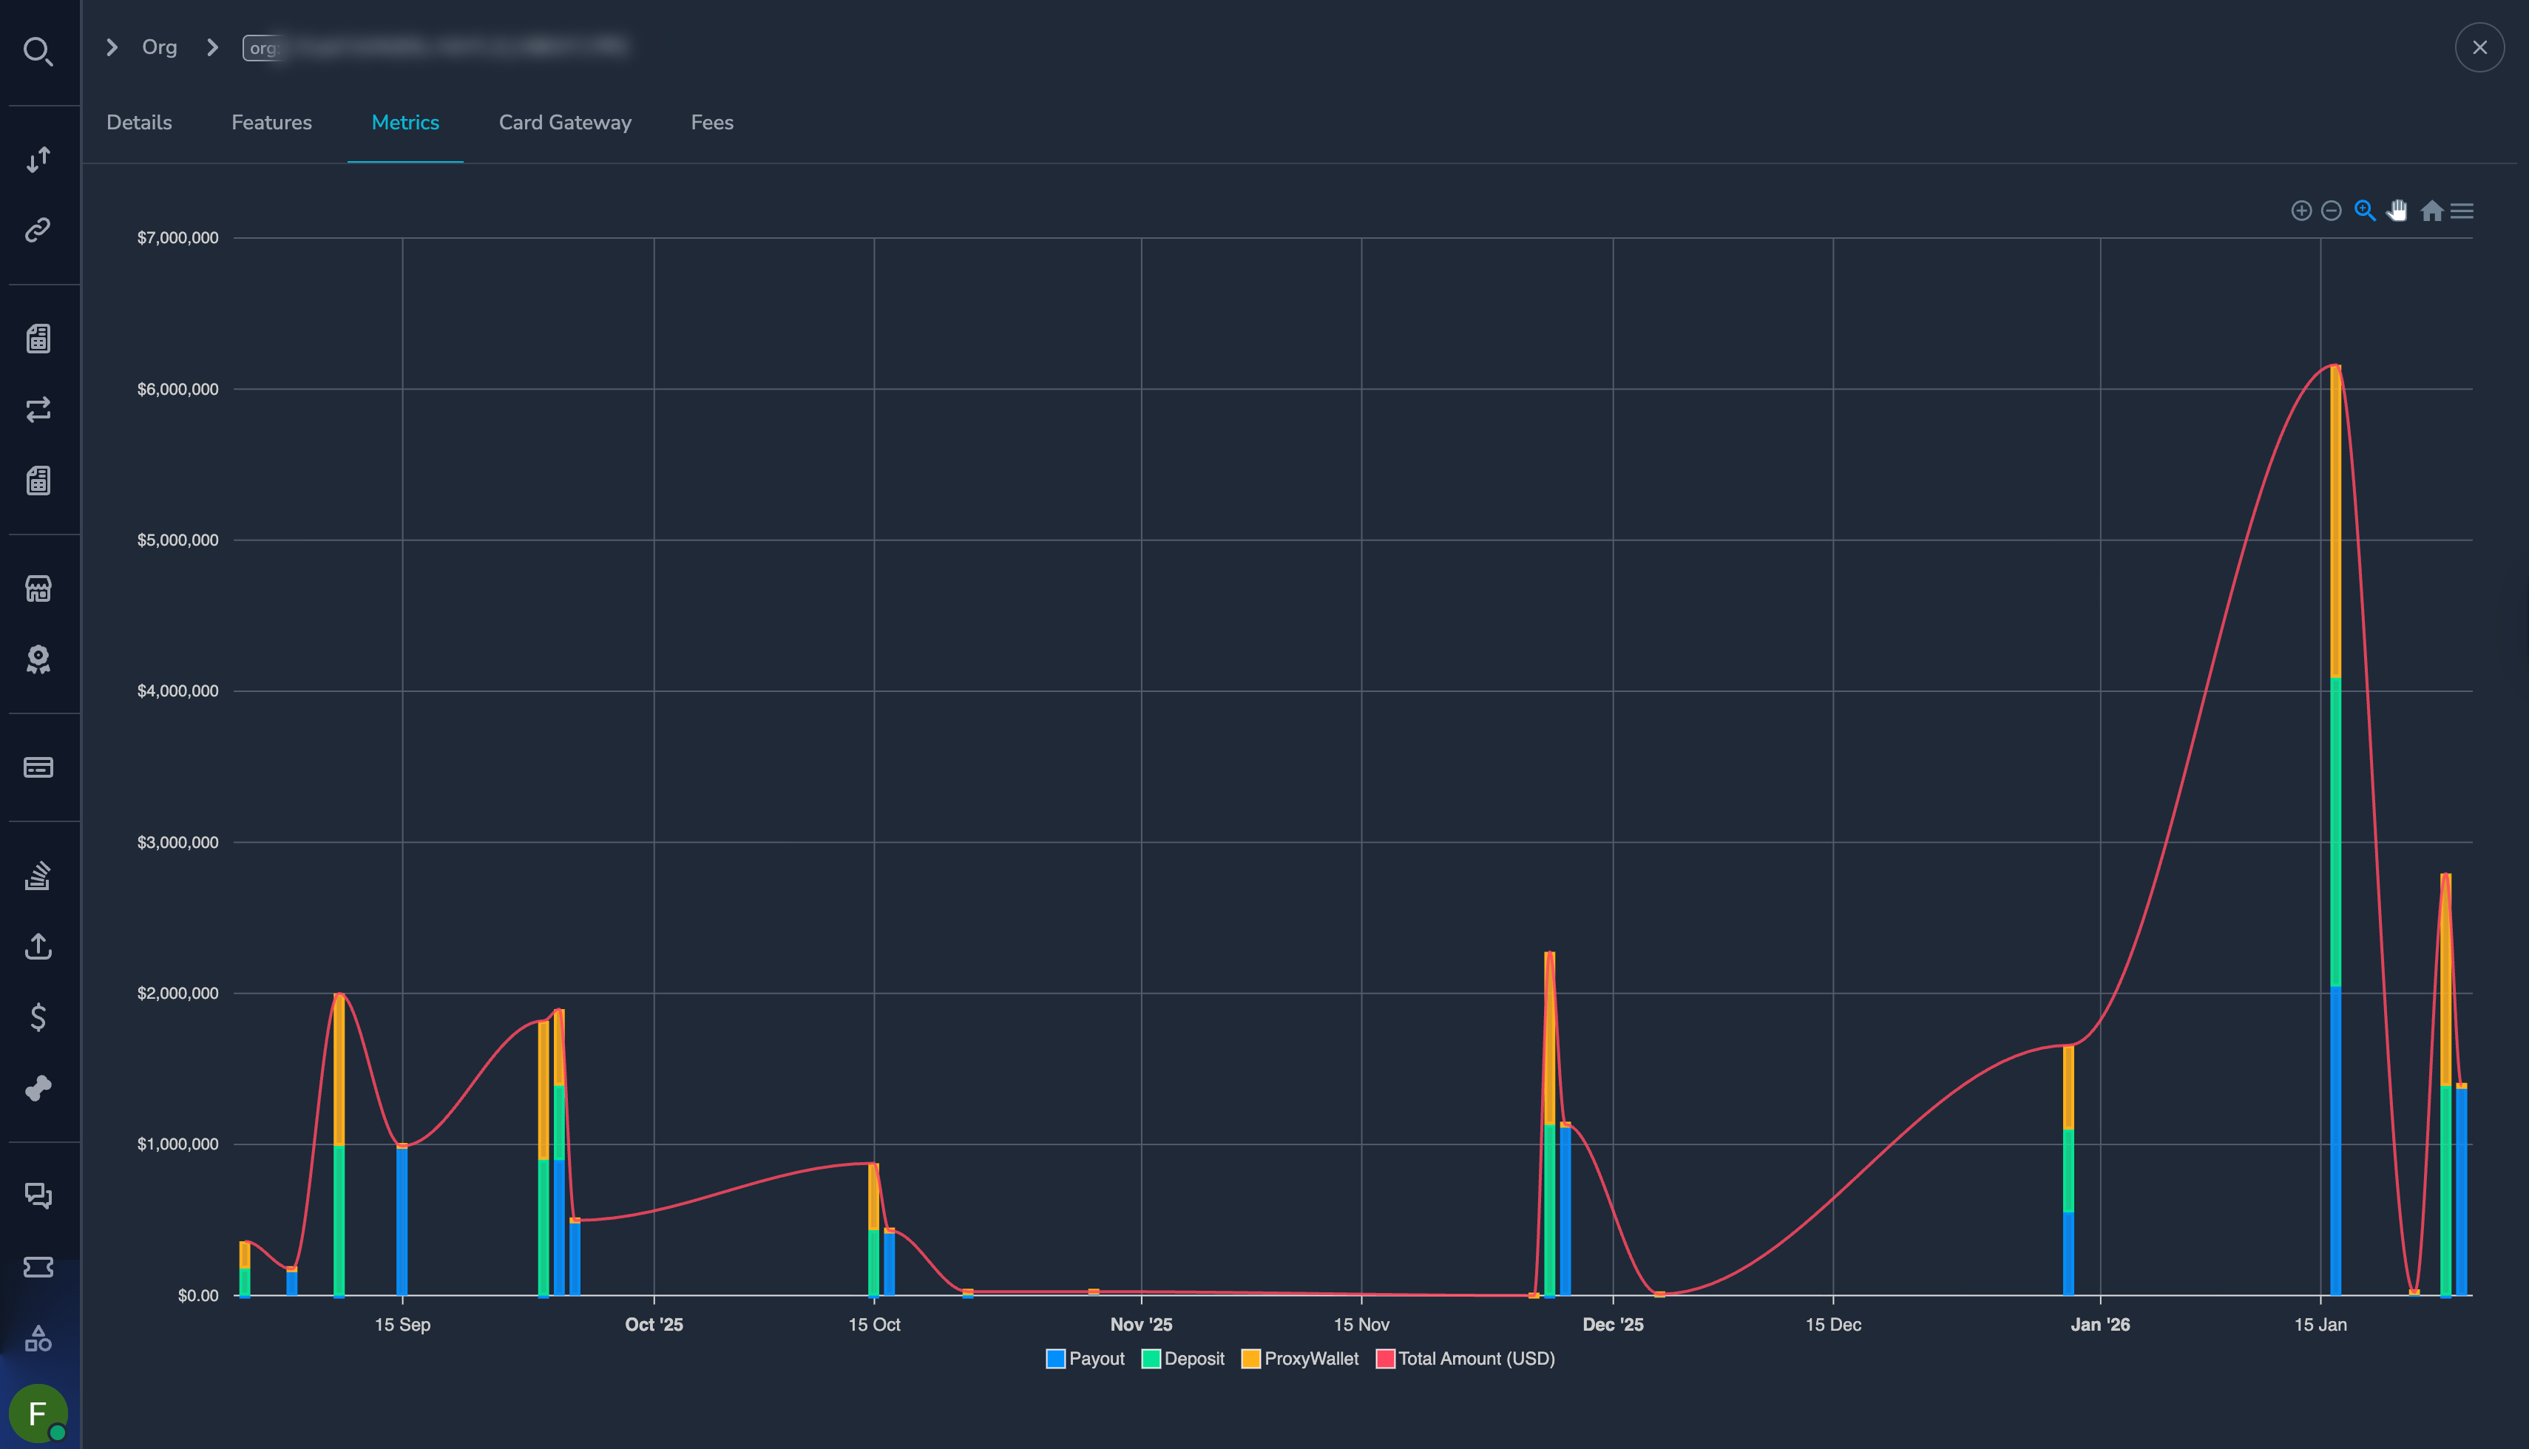Click the '$0.00' axis label
The width and height of the screenshot is (2529, 1449).
(x=198, y=1296)
